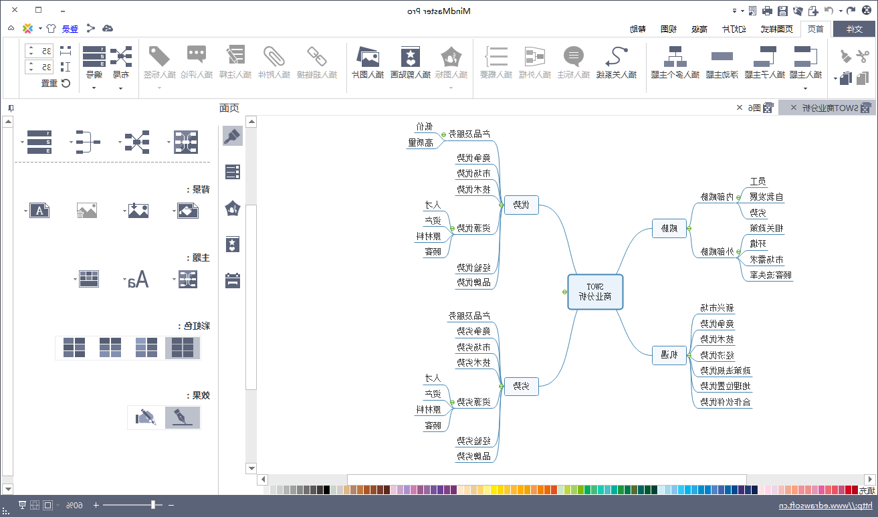The width and height of the screenshot is (878, 517).
Task: Click the Insert Summary (插入概要) icon
Action: pos(496,57)
